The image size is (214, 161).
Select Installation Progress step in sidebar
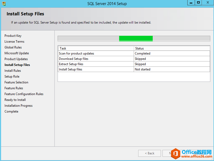pos(18,106)
